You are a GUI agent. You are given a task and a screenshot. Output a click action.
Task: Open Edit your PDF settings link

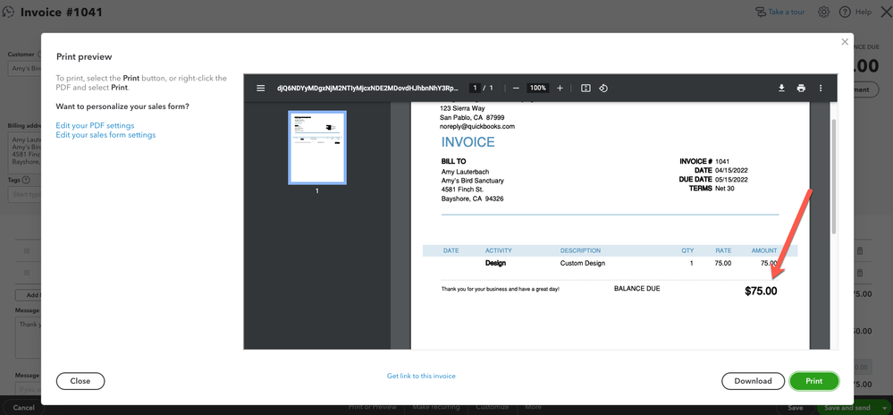(95, 125)
